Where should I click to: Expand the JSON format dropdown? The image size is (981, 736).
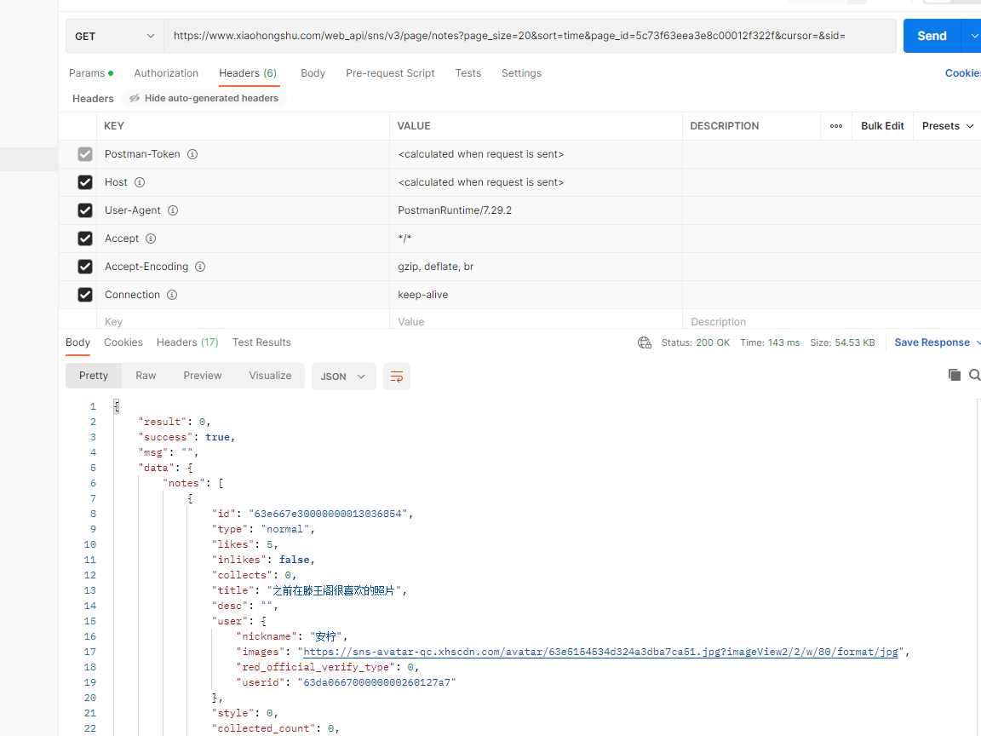[x=343, y=377]
